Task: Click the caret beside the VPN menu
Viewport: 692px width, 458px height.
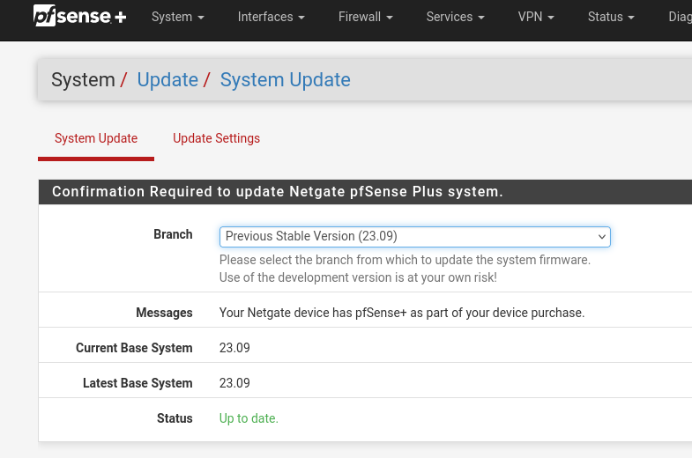Action: pos(551,18)
